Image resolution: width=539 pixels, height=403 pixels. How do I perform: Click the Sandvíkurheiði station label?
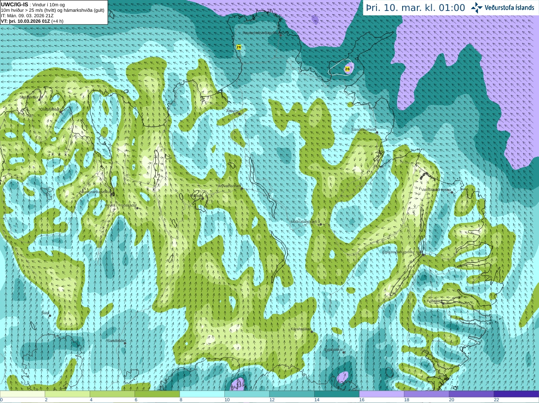tap(364, 130)
